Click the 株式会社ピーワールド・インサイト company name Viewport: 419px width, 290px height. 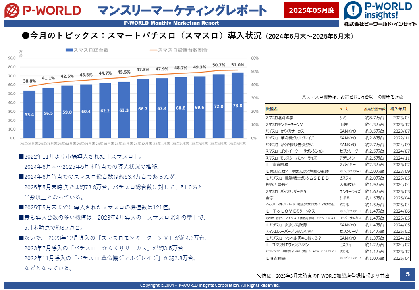[380, 24]
